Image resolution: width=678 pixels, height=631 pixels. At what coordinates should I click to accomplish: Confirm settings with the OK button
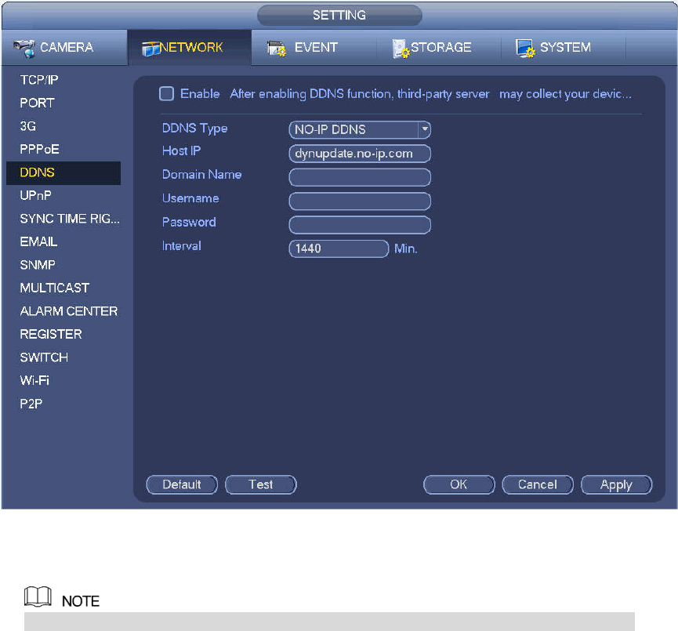coord(459,484)
